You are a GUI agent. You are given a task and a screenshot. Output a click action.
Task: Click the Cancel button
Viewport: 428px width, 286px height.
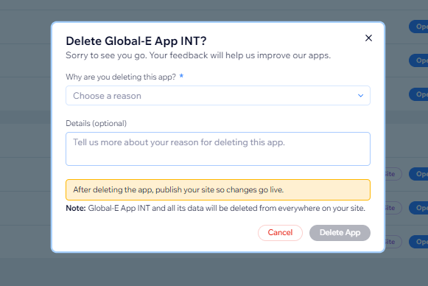[280, 233]
